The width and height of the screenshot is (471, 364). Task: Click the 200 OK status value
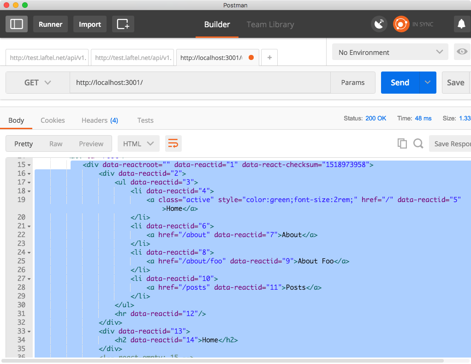pyautogui.click(x=376, y=118)
